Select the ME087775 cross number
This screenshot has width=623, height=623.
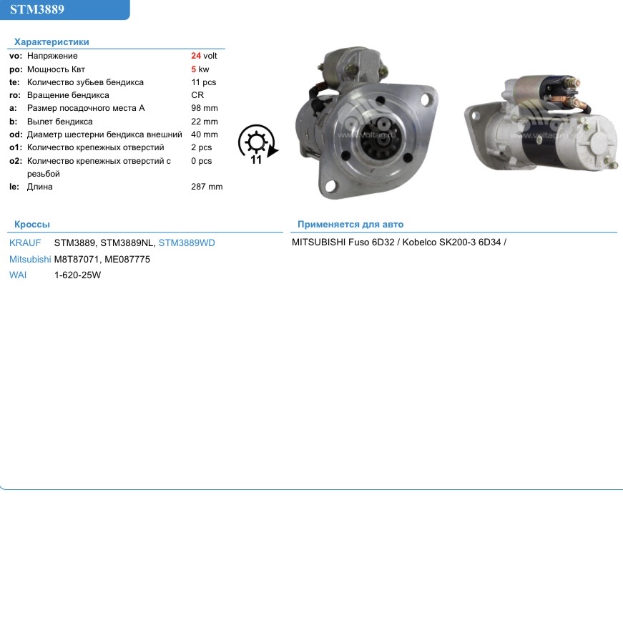coord(127,259)
